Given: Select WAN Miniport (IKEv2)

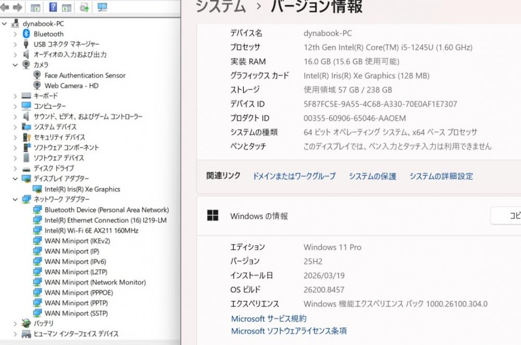Looking at the screenshot, I should pos(78,241).
